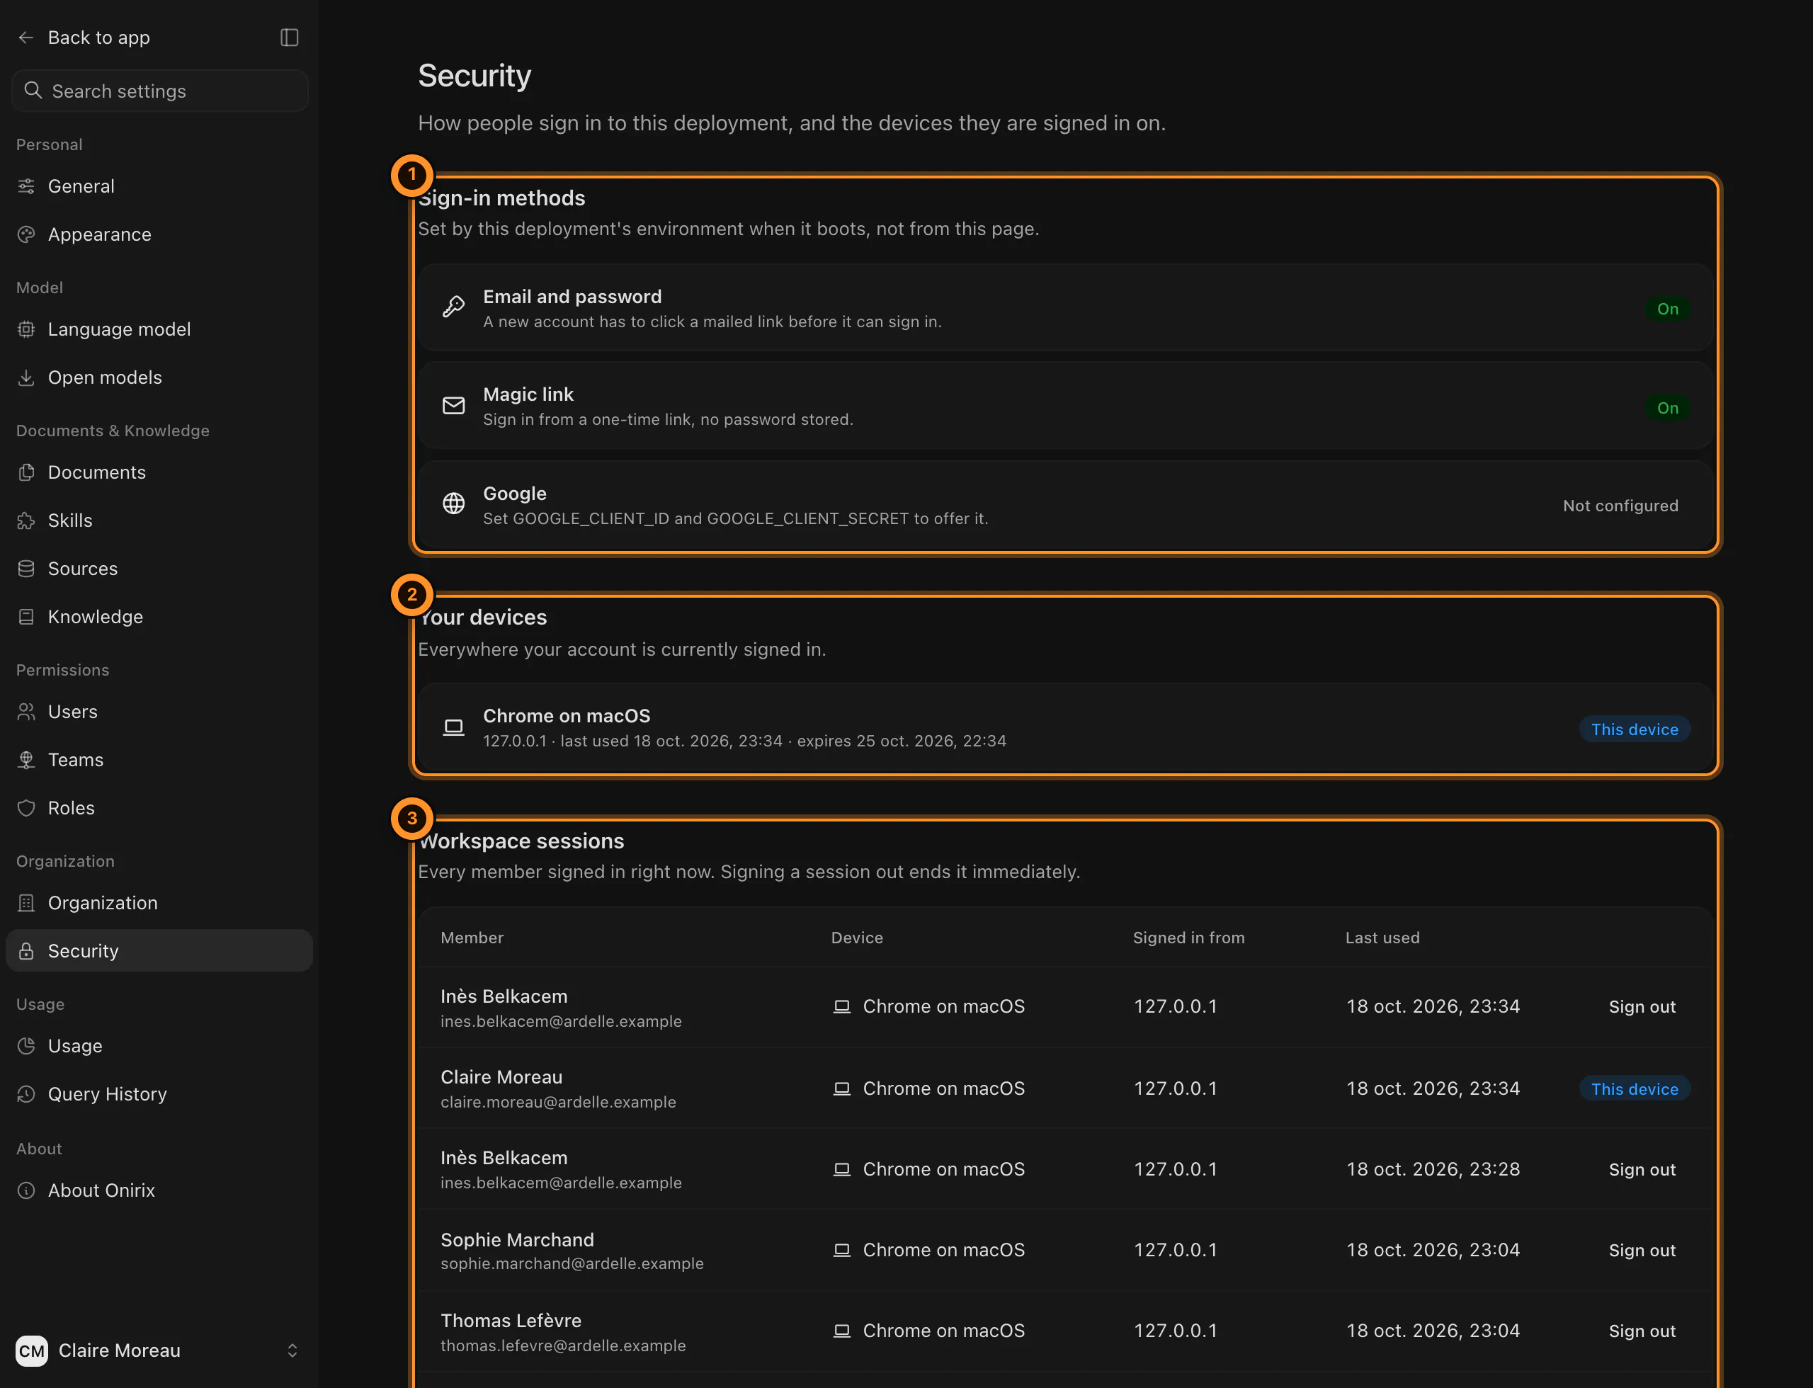Click the Magic link envelope icon
Viewport: 1813px width, 1388px height.
pos(454,406)
